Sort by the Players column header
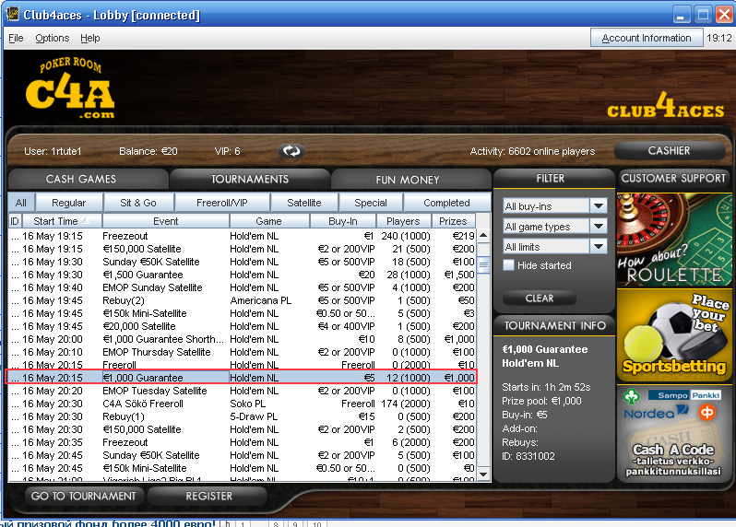The height and width of the screenshot is (527, 736). click(x=403, y=221)
